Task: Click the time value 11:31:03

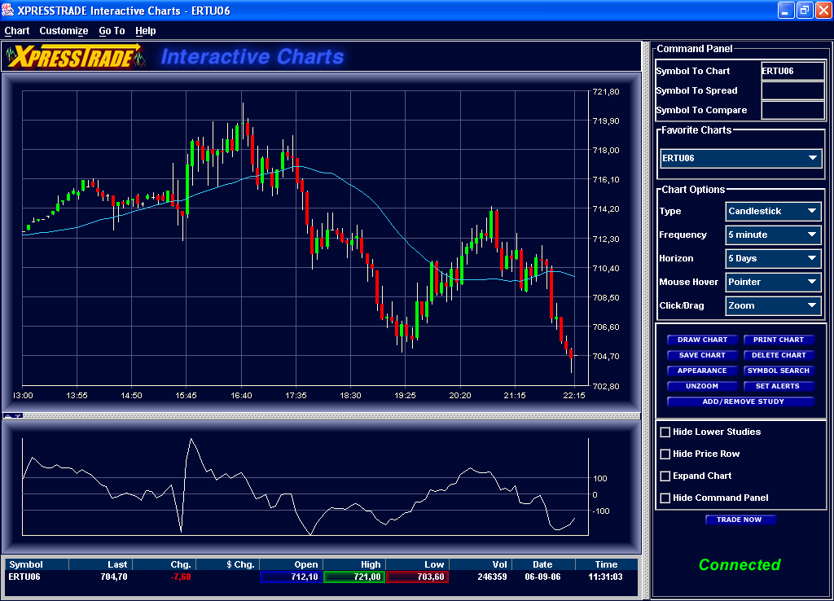Action: pos(605,577)
